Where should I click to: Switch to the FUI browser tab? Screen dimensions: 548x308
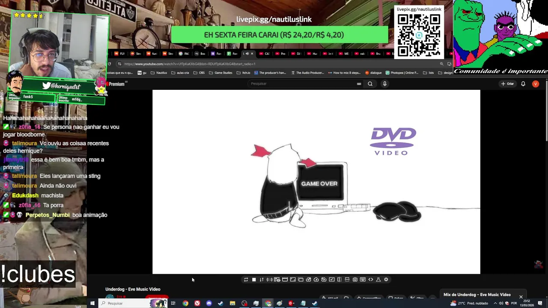point(119,53)
